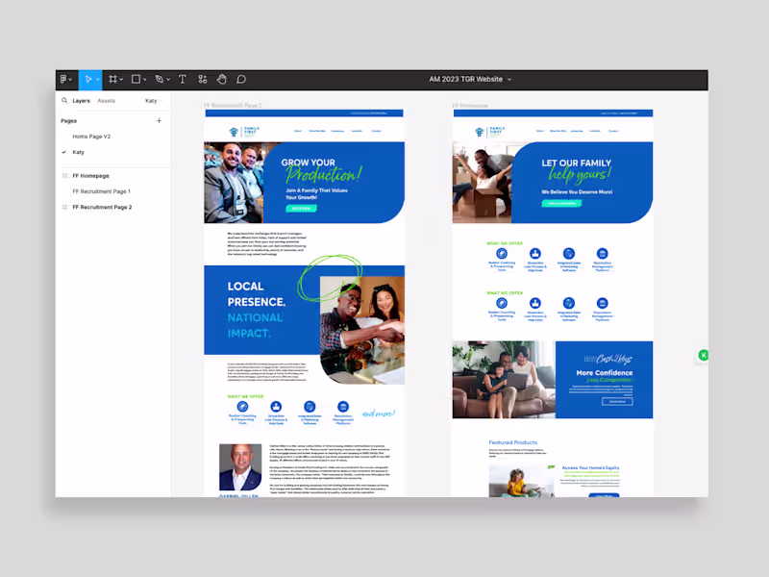
Task: Search layers with the magnifier icon
Action: point(64,101)
